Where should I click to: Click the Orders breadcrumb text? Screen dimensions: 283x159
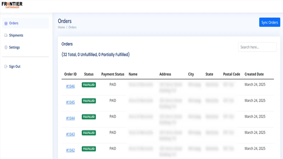point(73,27)
